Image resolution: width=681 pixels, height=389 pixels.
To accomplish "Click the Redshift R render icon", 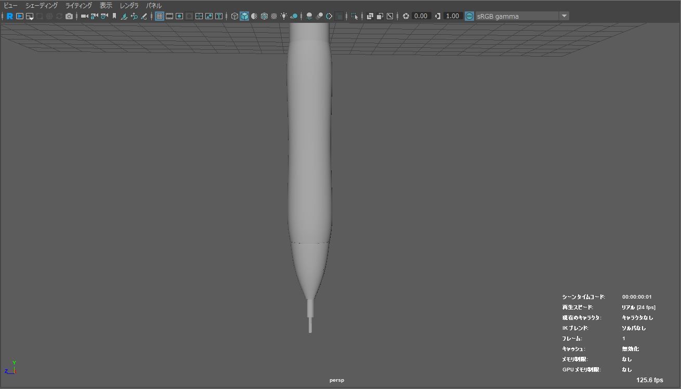I will coord(9,16).
